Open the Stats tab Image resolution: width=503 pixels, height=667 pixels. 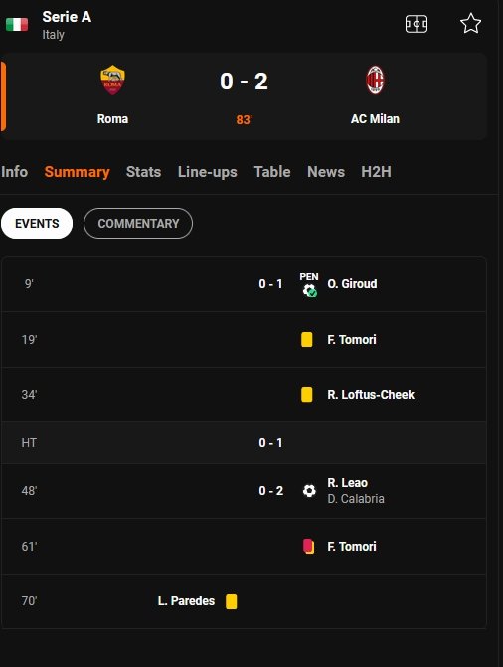pos(143,172)
